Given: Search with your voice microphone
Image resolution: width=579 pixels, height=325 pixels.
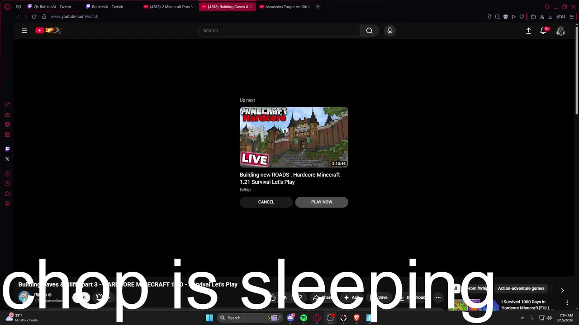Looking at the screenshot, I should coord(390,31).
